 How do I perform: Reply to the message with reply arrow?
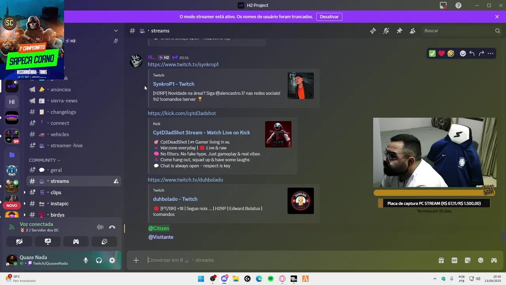472,53
